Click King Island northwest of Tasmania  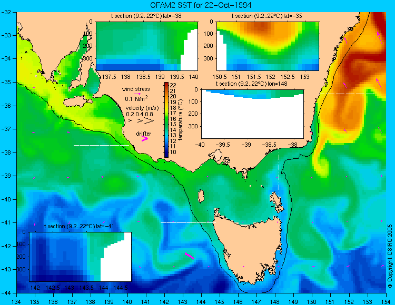point(201,196)
